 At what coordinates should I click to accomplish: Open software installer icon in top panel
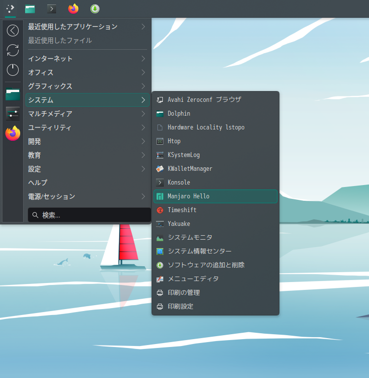coord(95,9)
